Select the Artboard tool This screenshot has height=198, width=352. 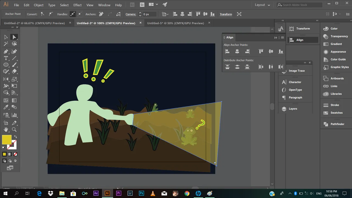coord(6,123)
